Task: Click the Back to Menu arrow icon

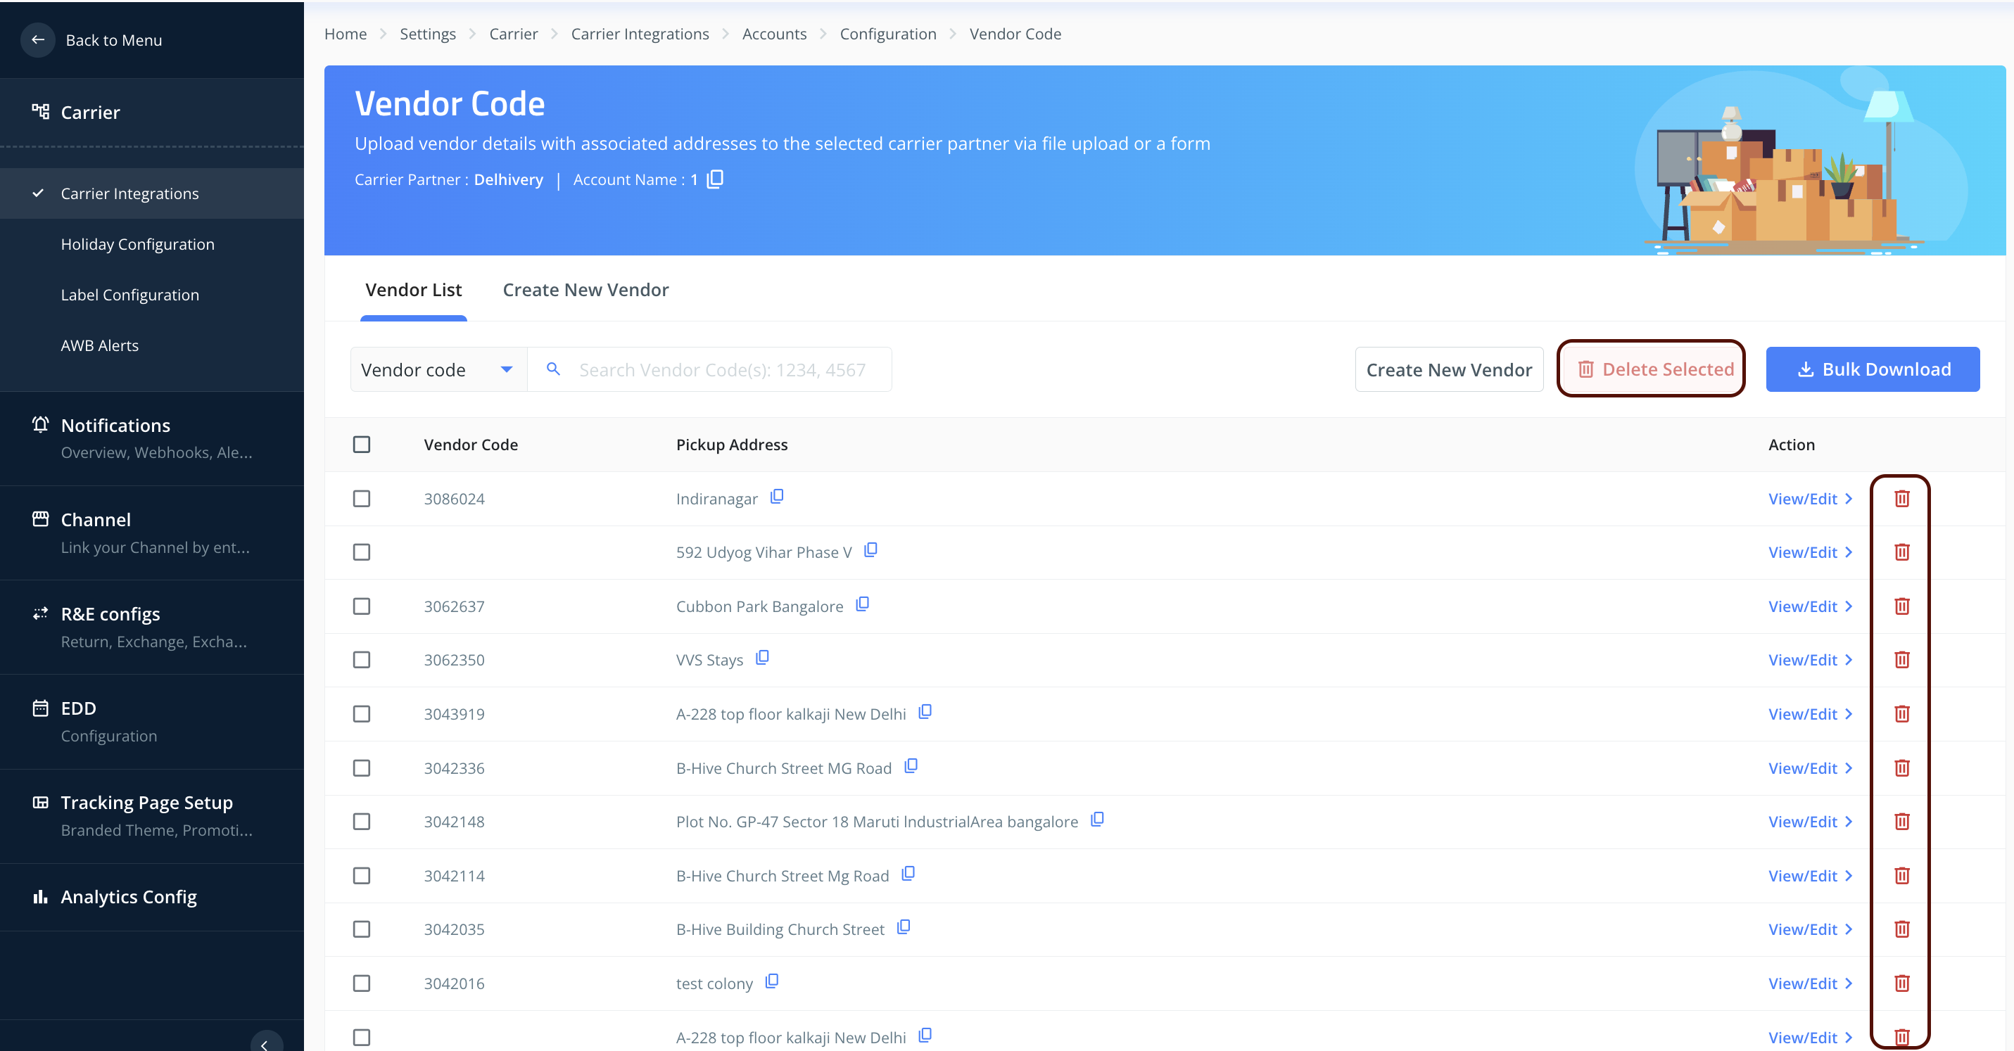Action: [37, 40]
